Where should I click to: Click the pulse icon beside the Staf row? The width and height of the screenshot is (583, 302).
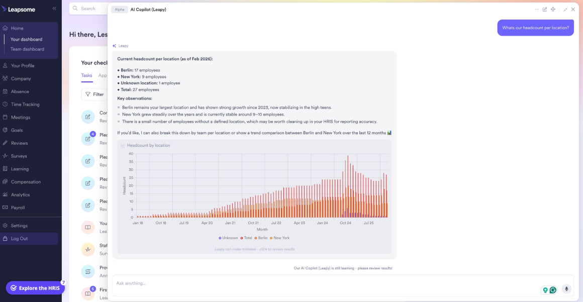coord(88,250)
